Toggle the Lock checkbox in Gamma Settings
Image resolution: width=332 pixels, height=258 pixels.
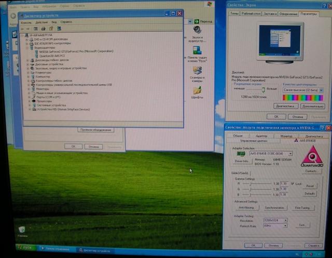pyautogui.click(x=293, y=184)
